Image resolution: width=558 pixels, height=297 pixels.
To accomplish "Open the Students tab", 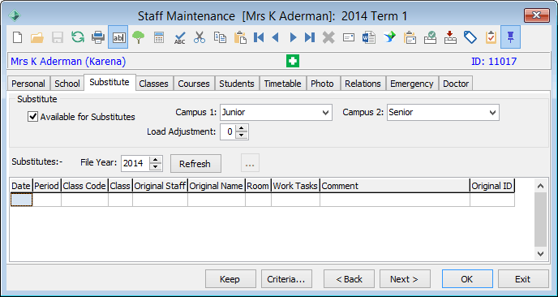I will (x=237, y=84).
